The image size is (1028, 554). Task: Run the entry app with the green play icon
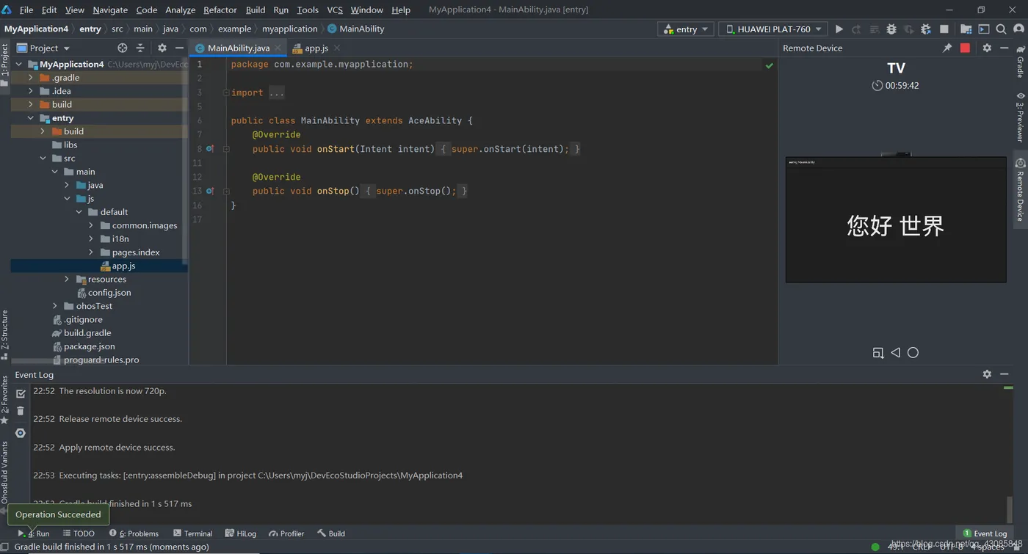coord(839,29)
